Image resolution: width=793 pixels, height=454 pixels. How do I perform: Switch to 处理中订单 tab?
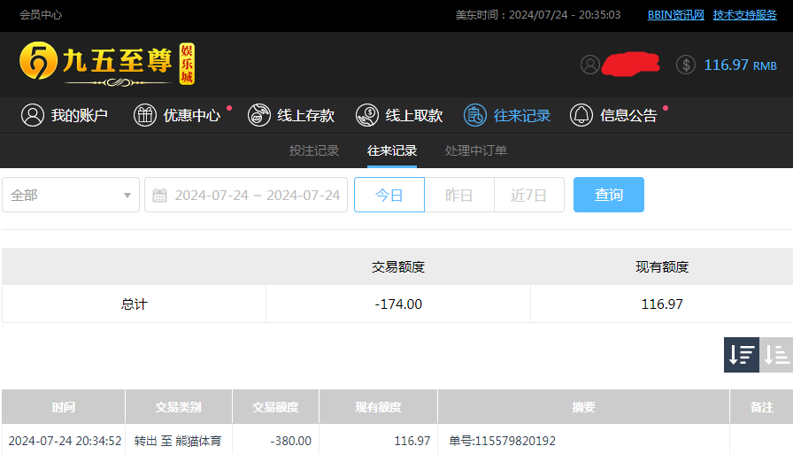click(x=476, y=150)
